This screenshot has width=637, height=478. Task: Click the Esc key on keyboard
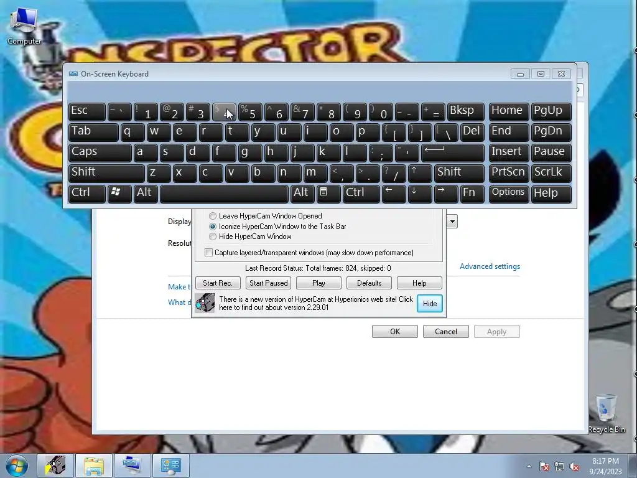pyautogui.click(x=87, y=112)
